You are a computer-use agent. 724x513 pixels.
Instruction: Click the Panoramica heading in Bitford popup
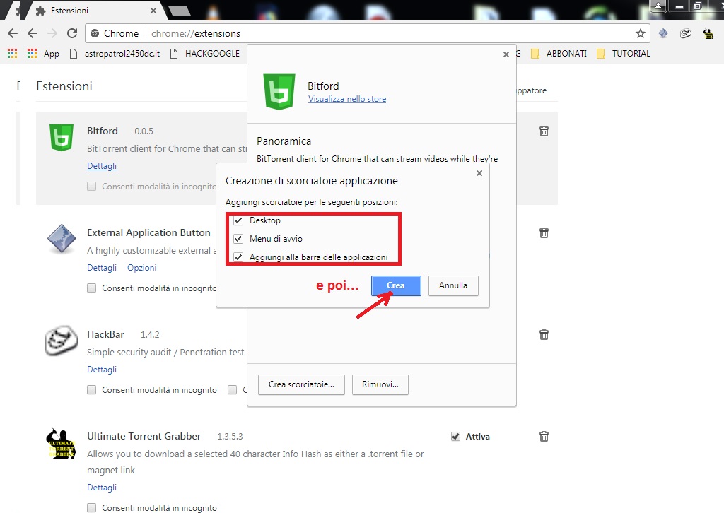(x=284, y=141)
